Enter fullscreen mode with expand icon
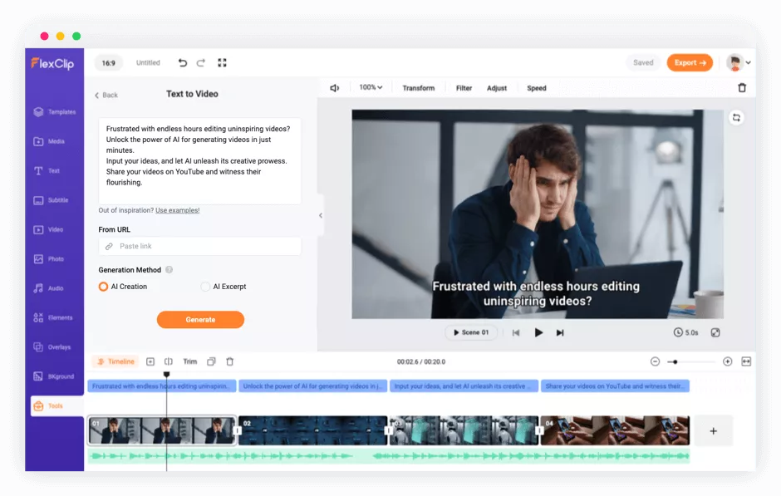The width and height of the screenshot is (781, 496). [222, 63]
